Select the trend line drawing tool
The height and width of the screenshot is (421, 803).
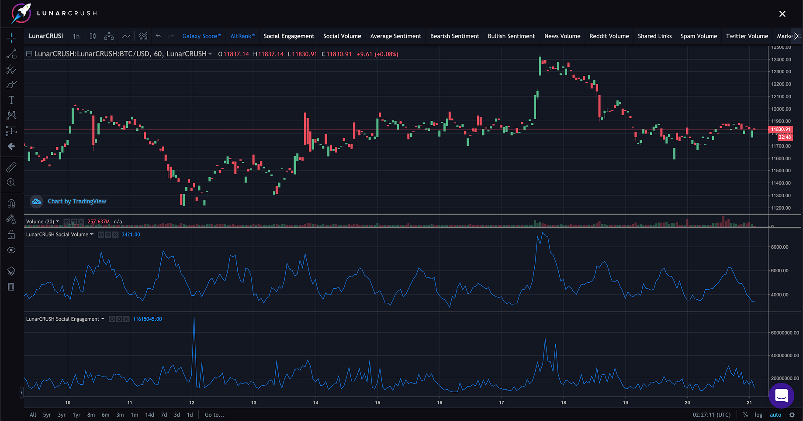(x=11, y=54)
